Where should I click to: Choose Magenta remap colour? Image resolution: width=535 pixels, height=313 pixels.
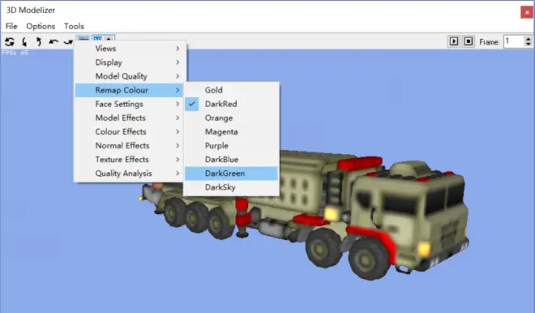(x=231, y=131)
